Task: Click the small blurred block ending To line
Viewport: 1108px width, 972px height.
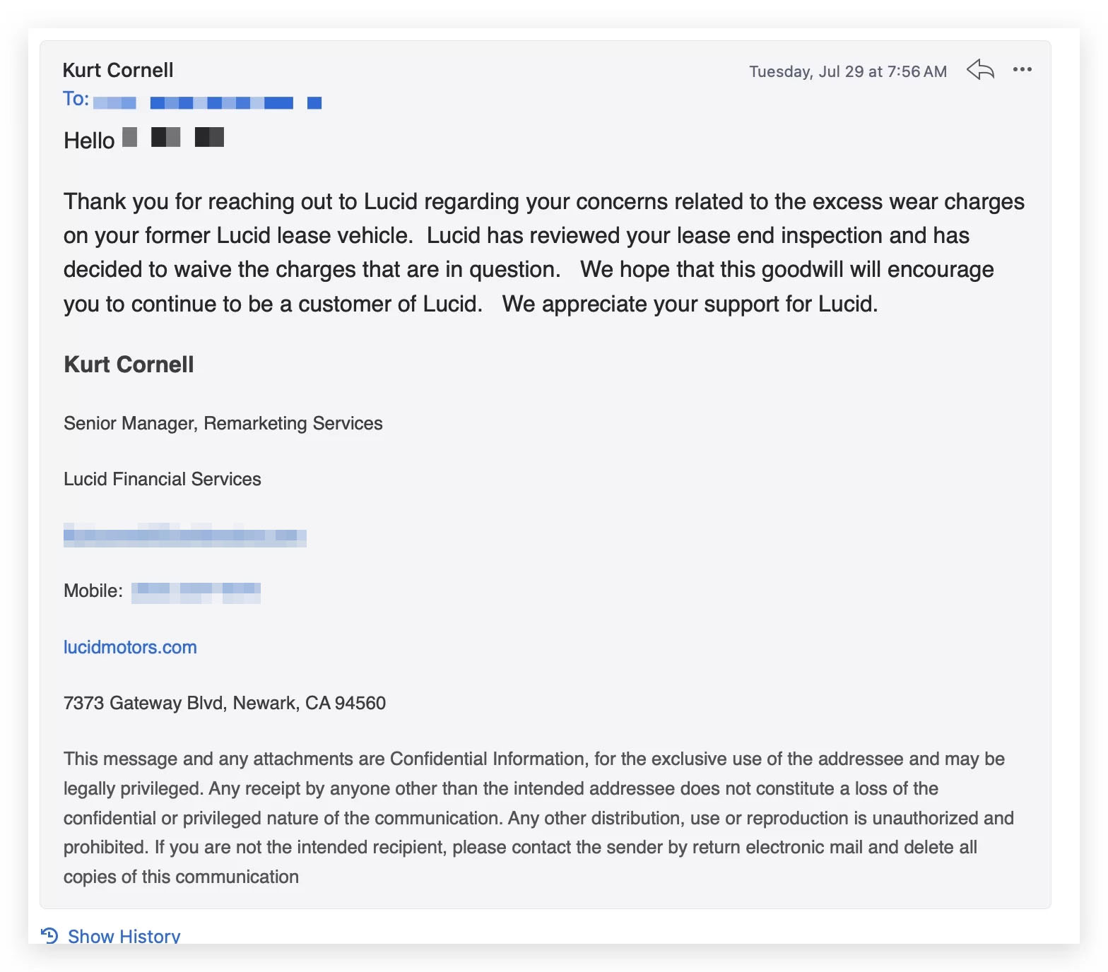Action: 314,103
